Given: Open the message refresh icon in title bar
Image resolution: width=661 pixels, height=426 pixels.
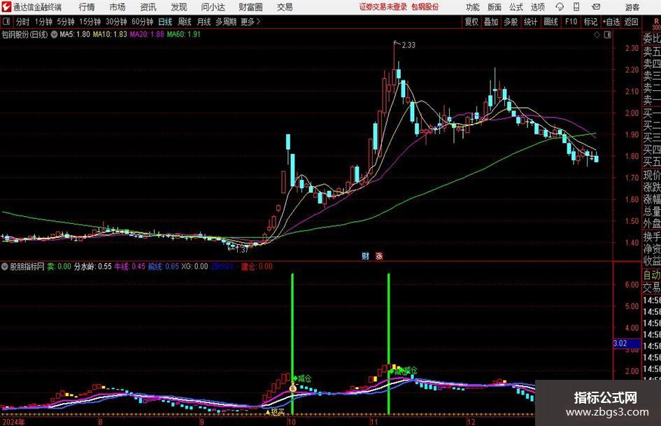Looking at the screenshot, I should pyautogui.click(x=560, y=7).
